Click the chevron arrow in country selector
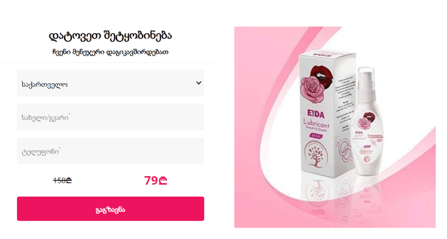The height and width of the screenshot is (239, 447). [199, 83]
